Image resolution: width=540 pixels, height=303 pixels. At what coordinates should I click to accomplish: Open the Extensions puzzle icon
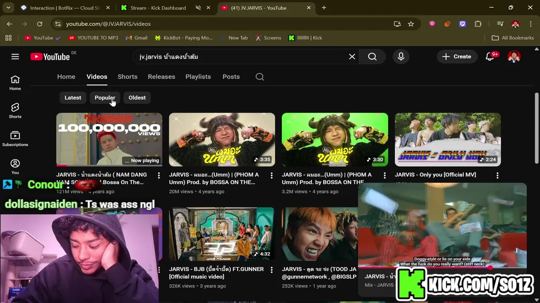click(478, 24)
